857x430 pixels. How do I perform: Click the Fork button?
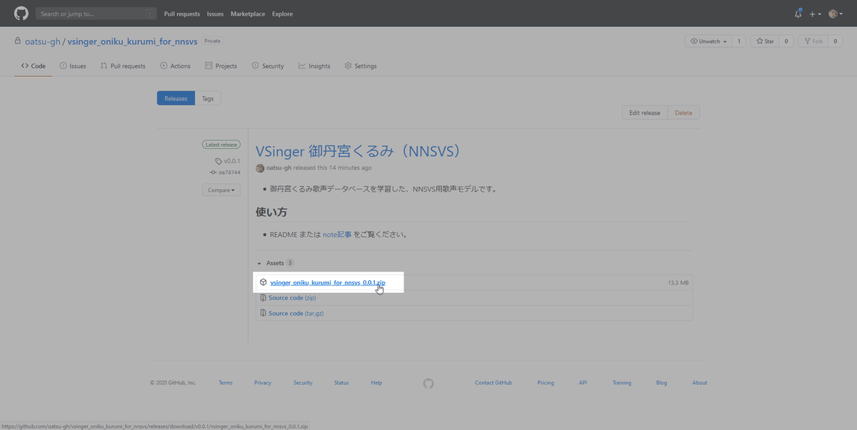(813, 41)
